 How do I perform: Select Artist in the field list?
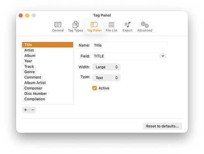click(x=47, y=50)
